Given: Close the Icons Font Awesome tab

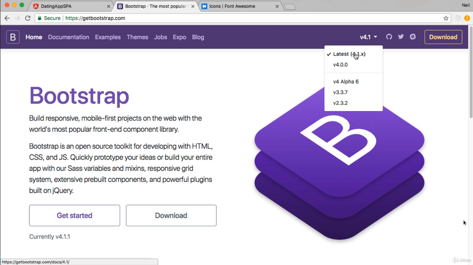Looking at the screenshot, I should pos(277,6).
